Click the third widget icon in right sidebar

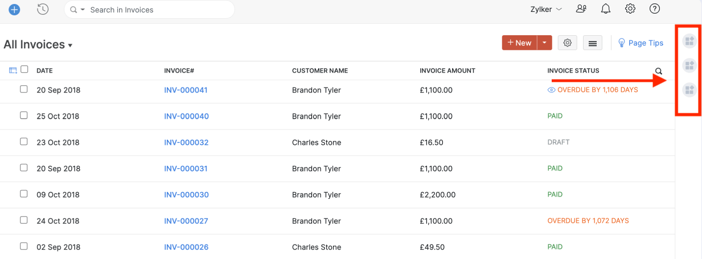tap(689, 90)
